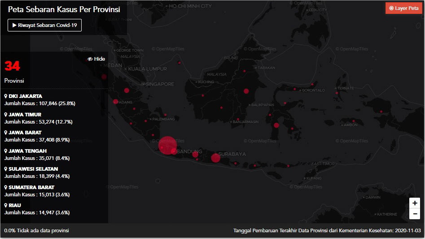Click the eye icon beside Hide
425x239 pixels.
click(90, 59)
